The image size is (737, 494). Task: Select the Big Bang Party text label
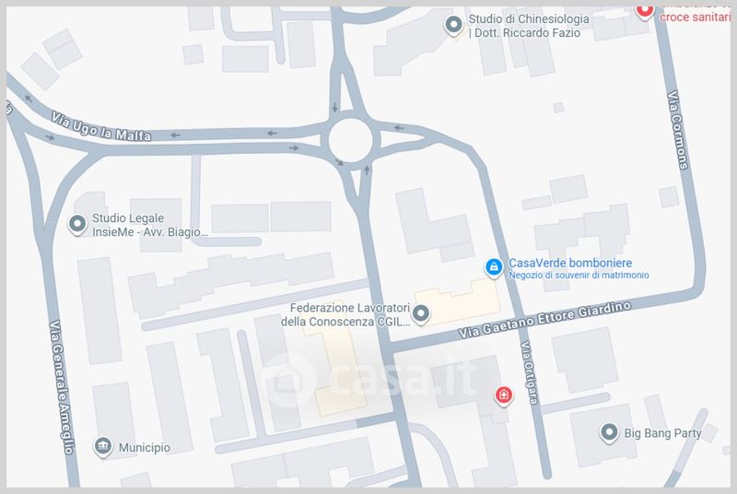[662, 433]
